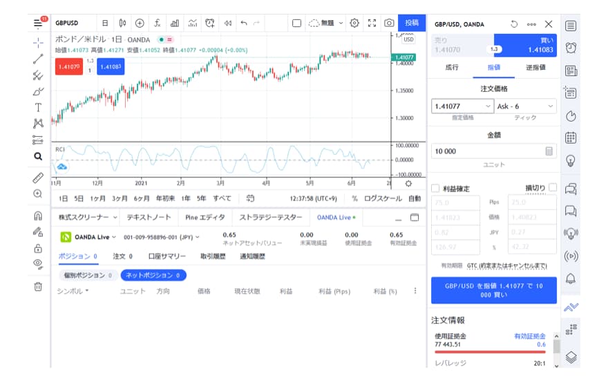
Task: Open the financials bar chart icon
Action: coord(175,24)
